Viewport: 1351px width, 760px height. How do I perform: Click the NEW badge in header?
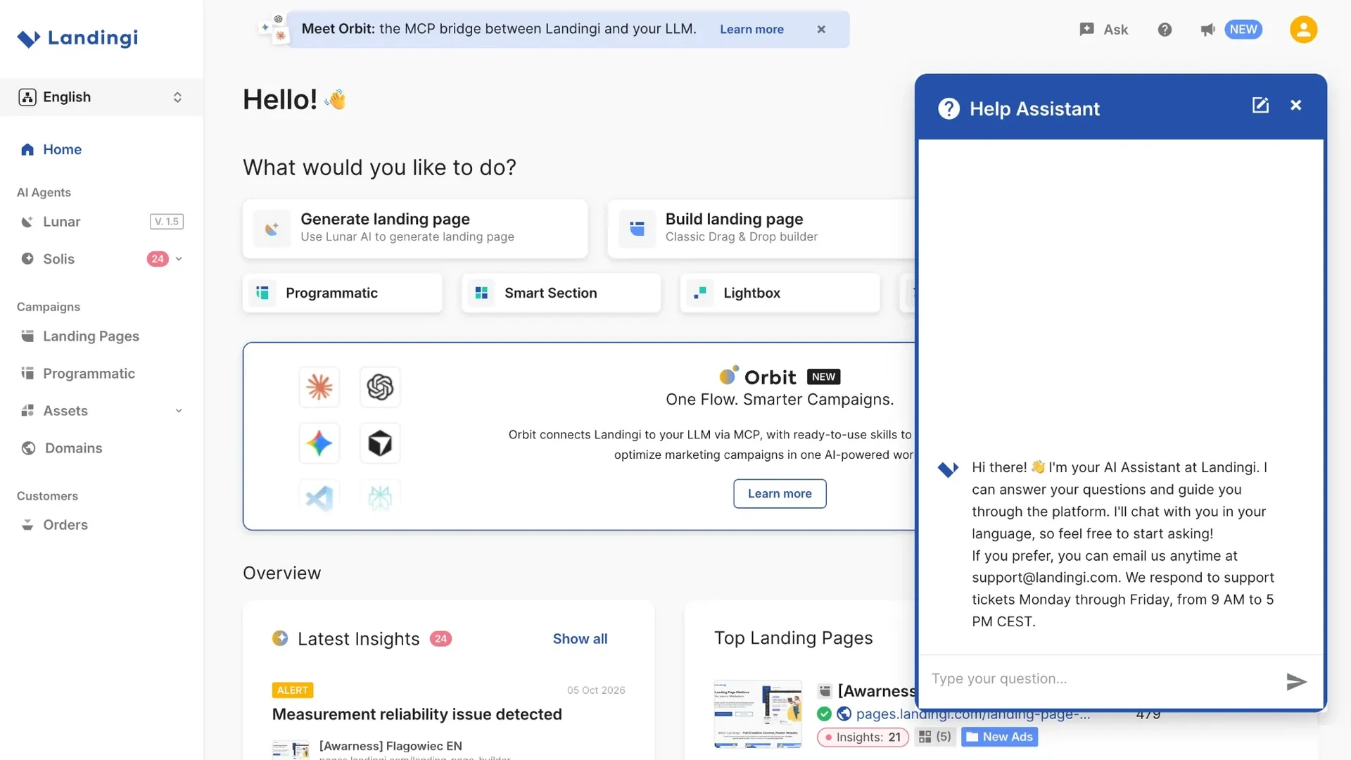[x=1243, y=30]
